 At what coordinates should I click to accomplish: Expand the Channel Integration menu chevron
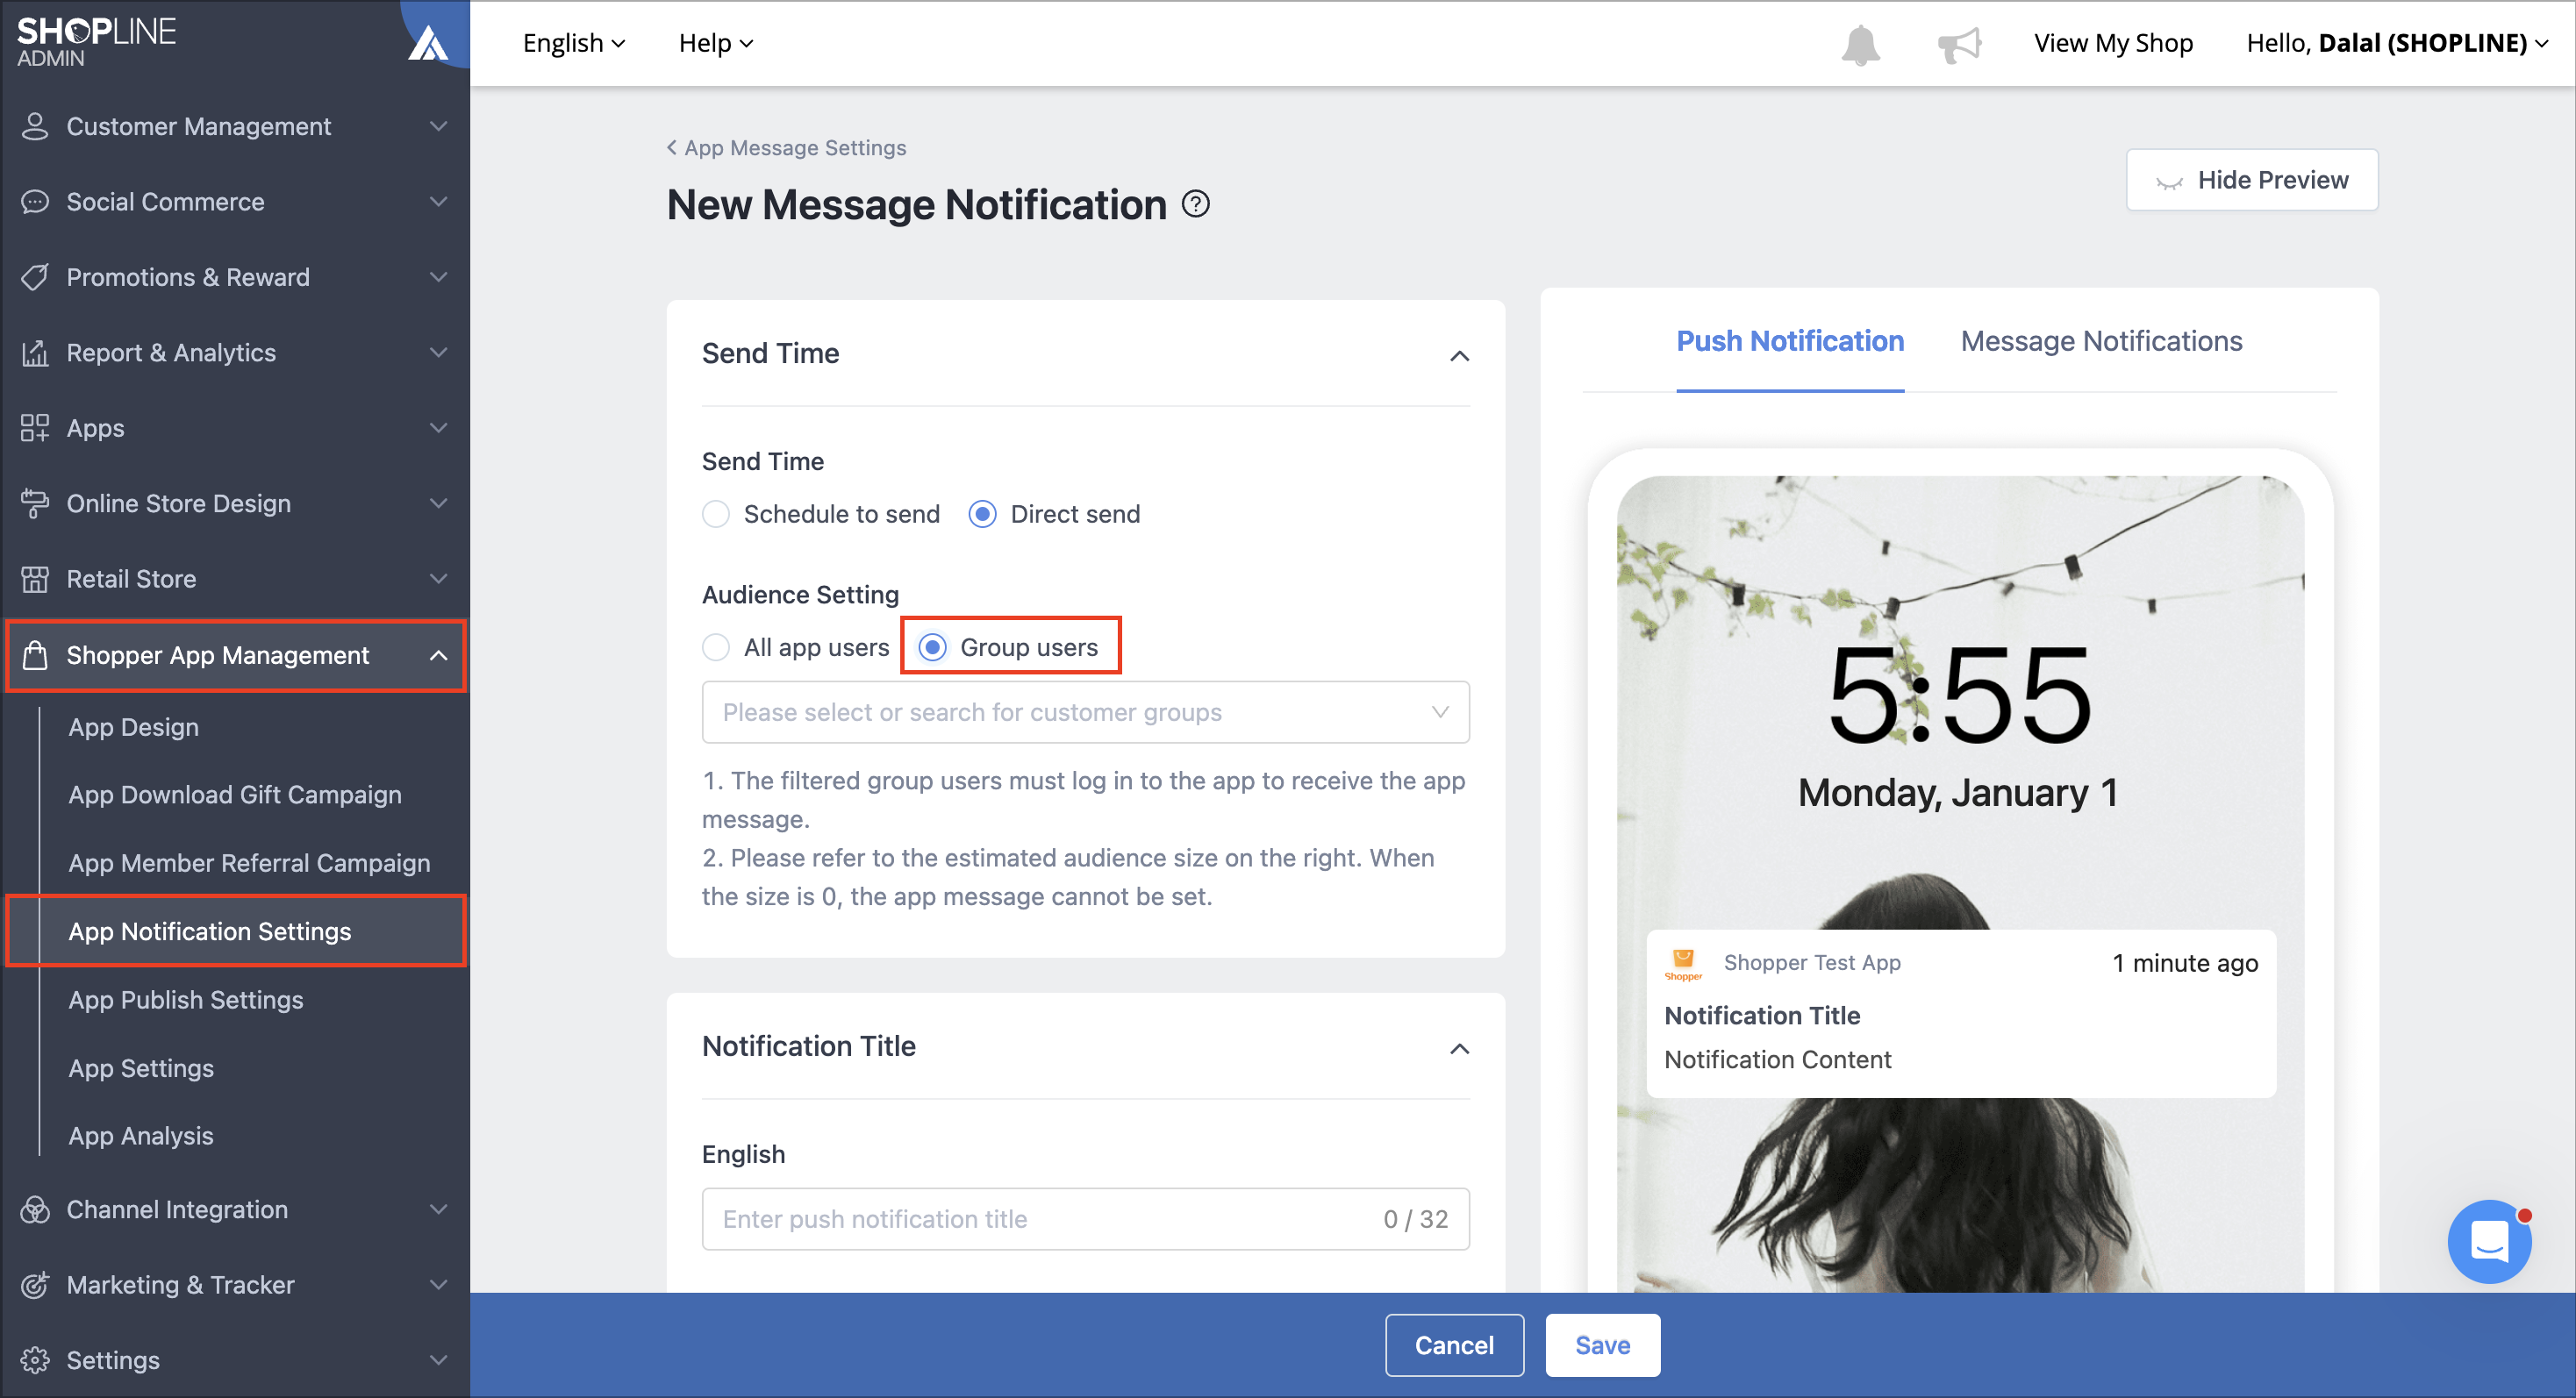tap(438, 1209)
